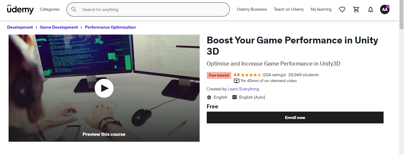Open the AA profile avatar
The height and width of the screenshot is (155, 404).
[x=385, y=9]
